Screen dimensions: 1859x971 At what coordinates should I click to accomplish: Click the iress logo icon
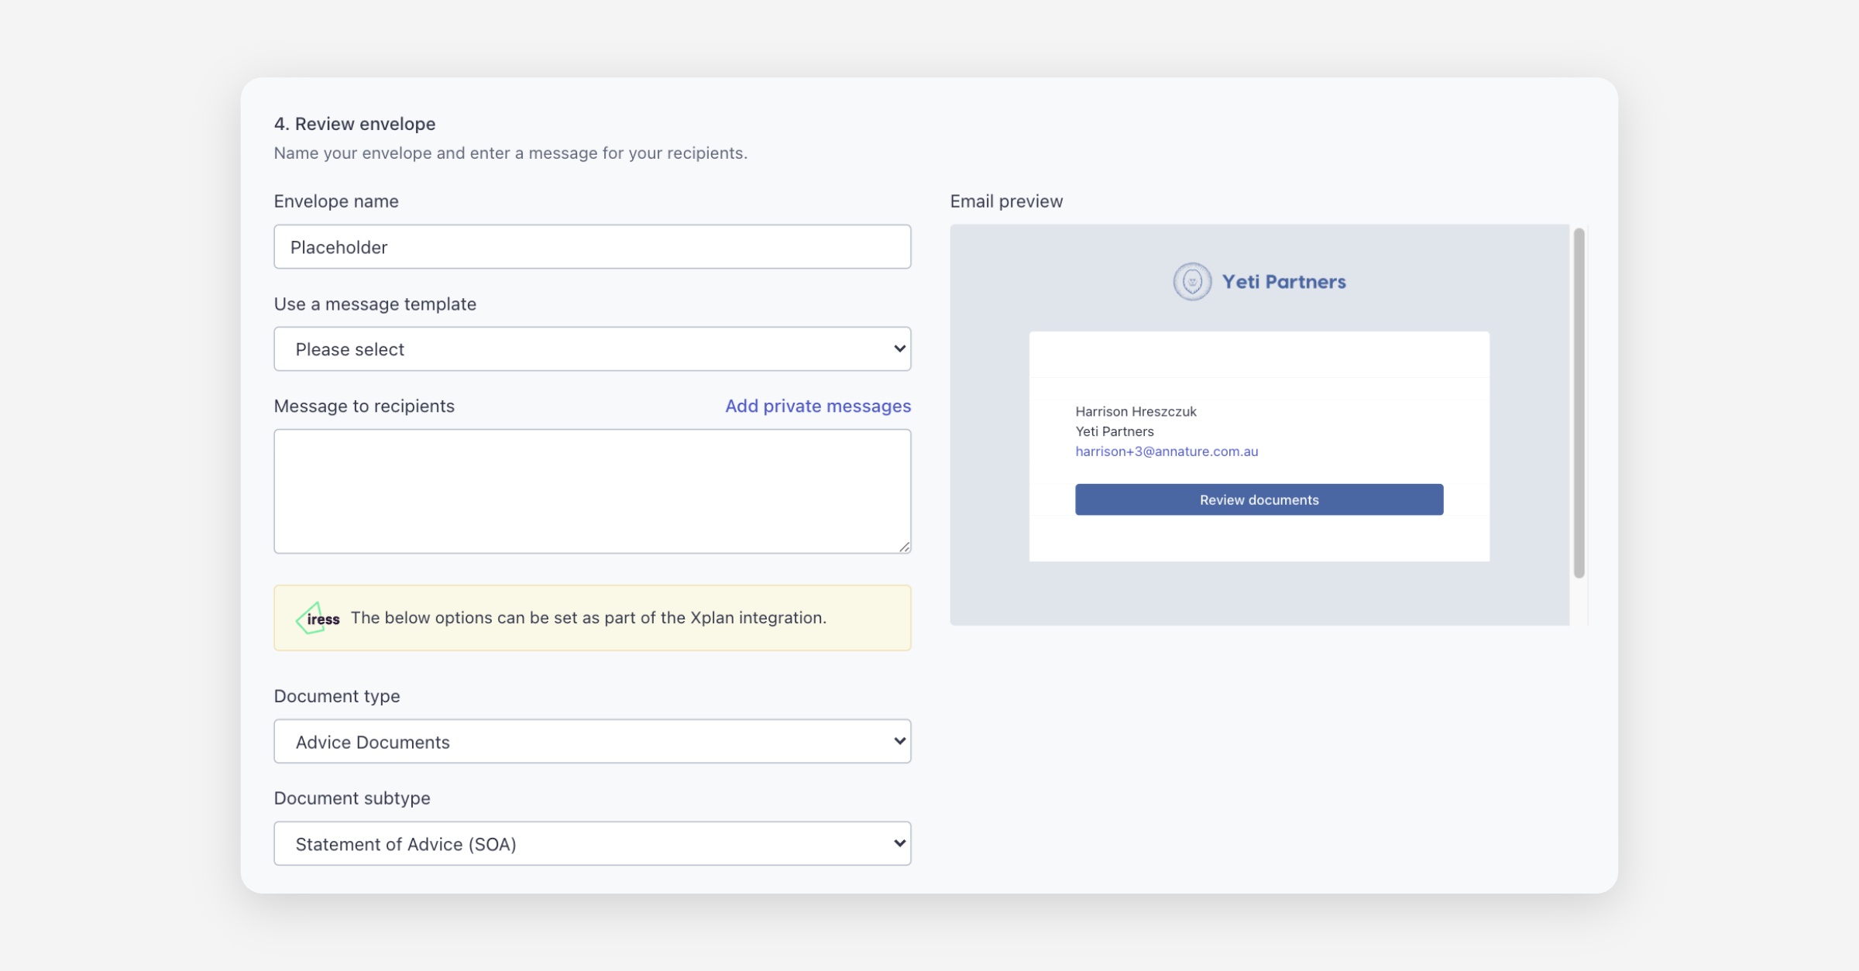point(318,618)
